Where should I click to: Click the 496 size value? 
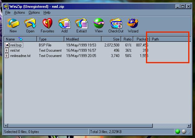(x=116, y=50)
